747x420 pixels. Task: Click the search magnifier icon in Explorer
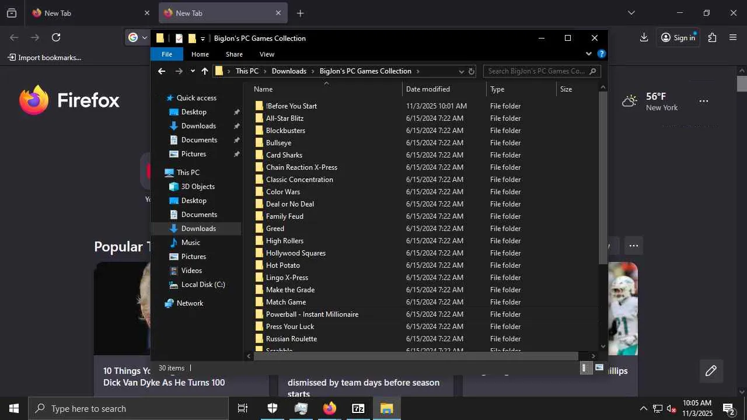click(593, 71)
